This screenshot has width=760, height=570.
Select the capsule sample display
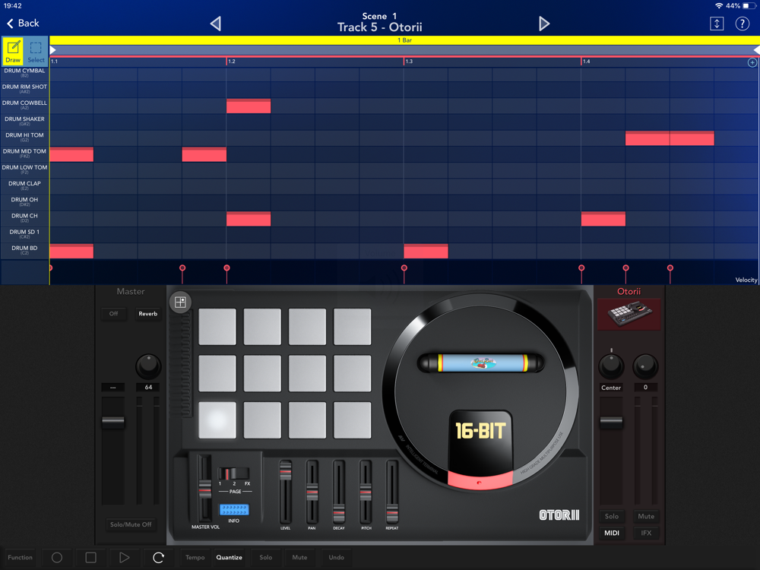(x=481, y=363)
